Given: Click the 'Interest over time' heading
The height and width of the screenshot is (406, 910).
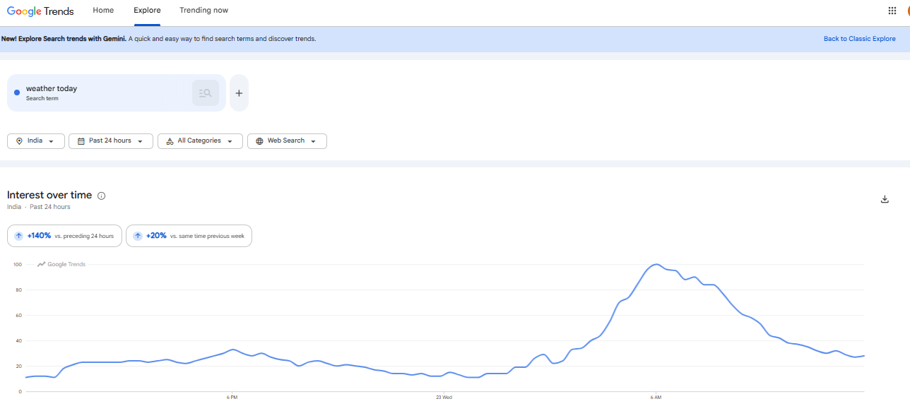Looking at the screenshot, I should (x=49, y=195).
